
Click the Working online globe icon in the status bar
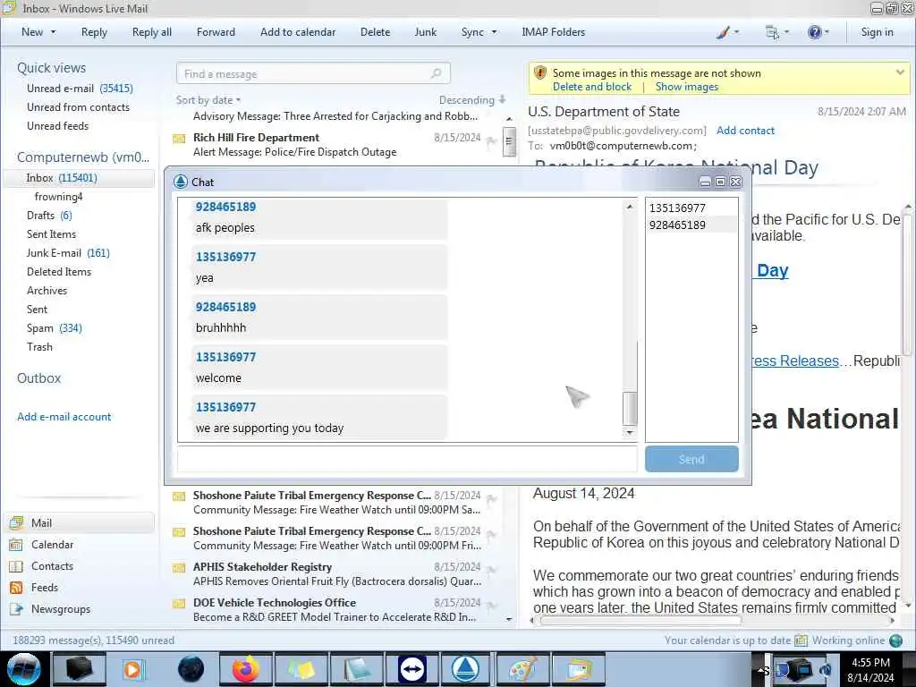895,640
